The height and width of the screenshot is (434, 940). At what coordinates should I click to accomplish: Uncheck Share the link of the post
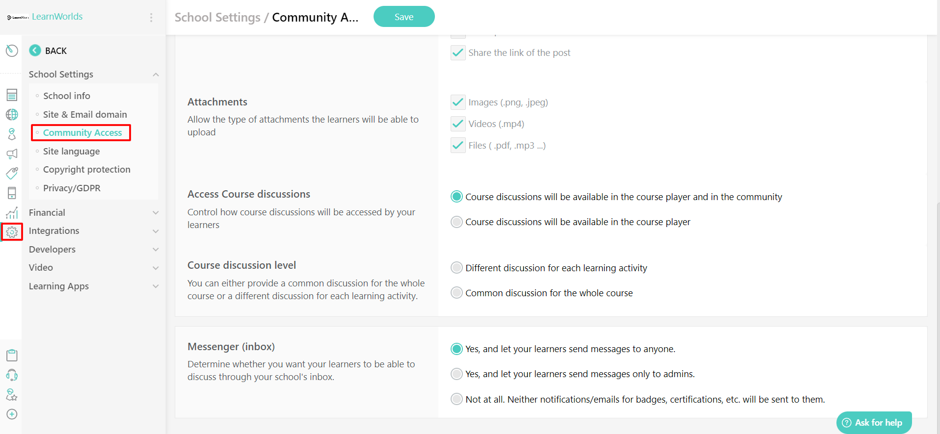point(457,52)
